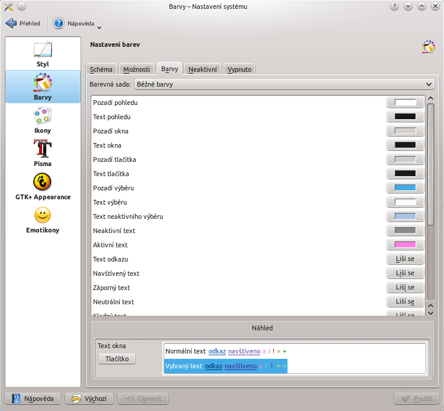Click the Nápověda help icon in toolbar
The height and width of the screenshot is (411, 444).
[x=59, y=24]
